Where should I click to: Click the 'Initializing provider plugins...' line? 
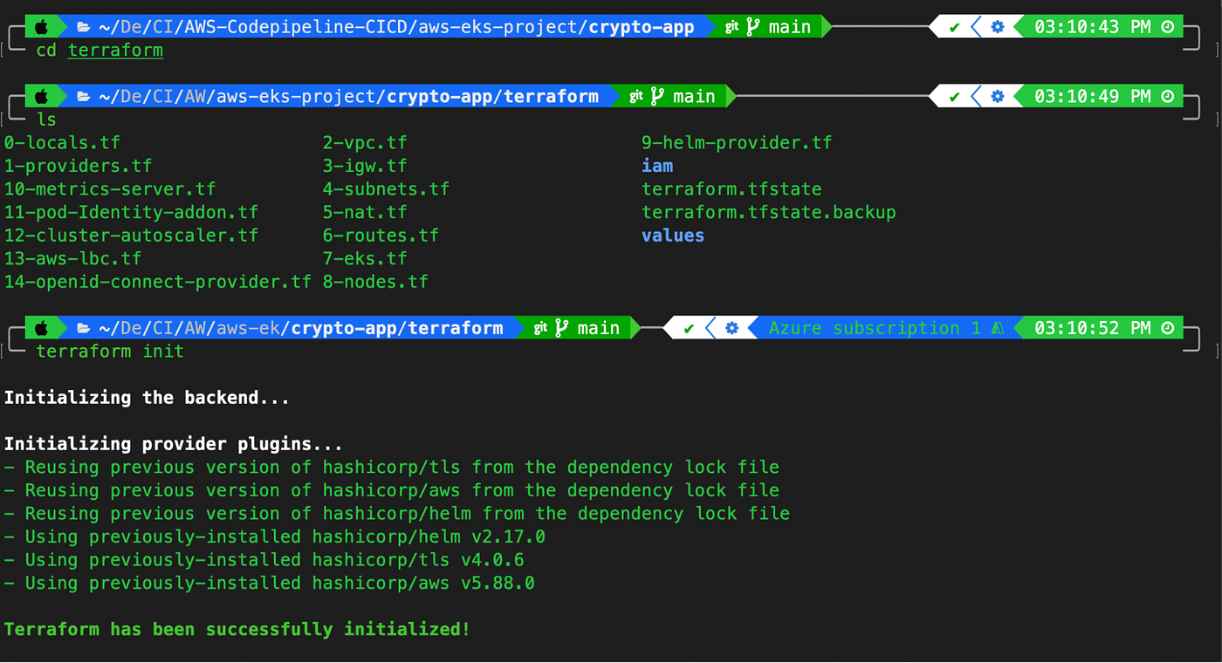pos(174,444)
